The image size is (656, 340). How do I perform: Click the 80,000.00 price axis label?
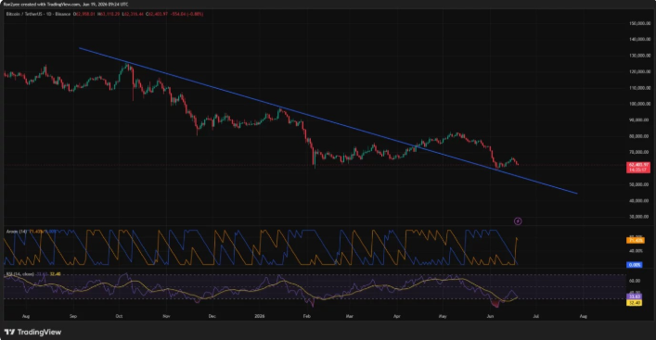[x=639, y=136]
